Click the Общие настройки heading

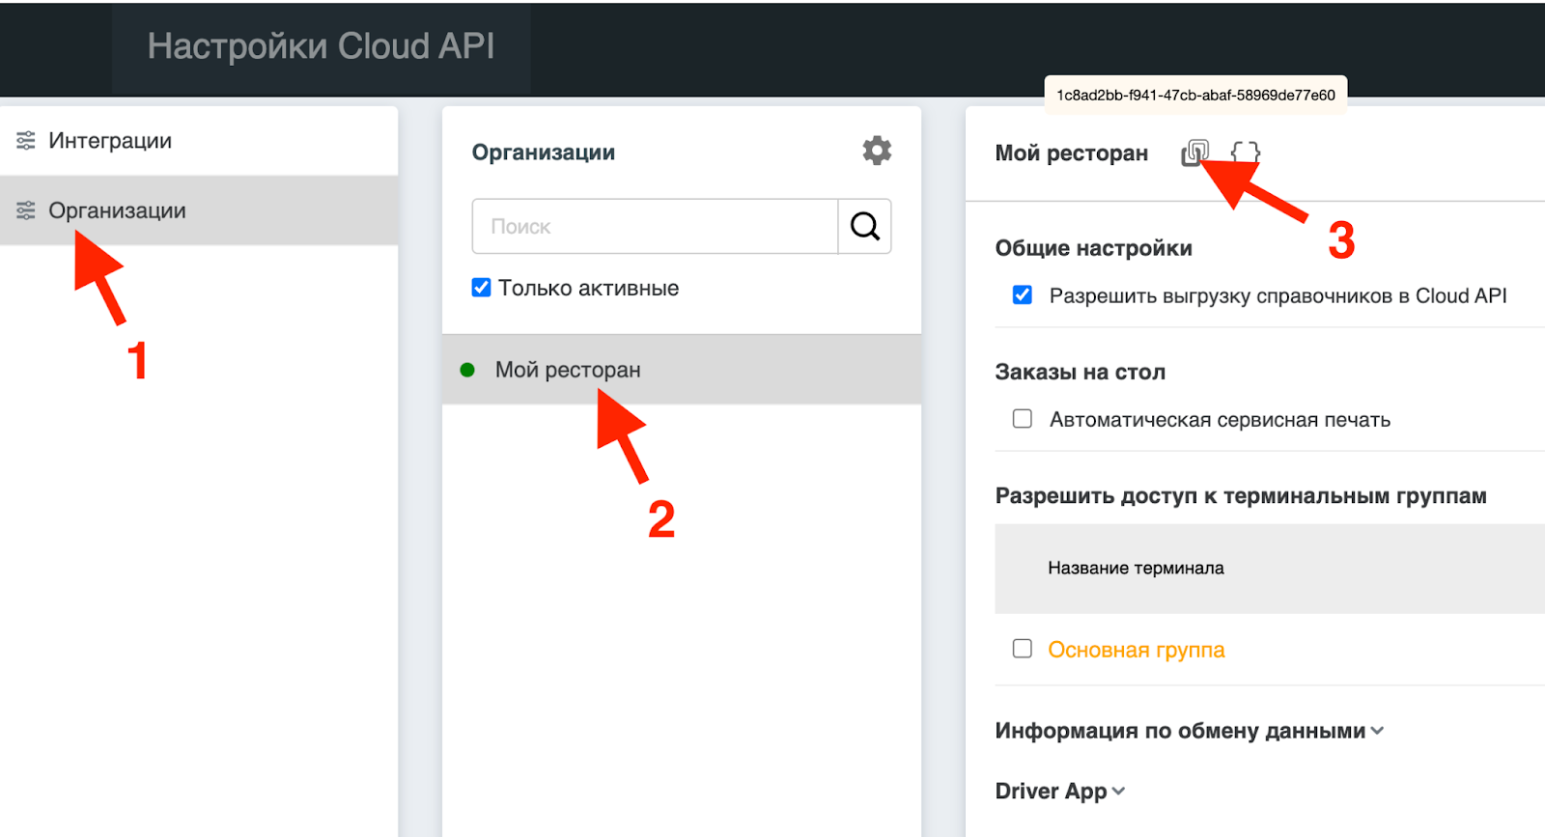1094,248
